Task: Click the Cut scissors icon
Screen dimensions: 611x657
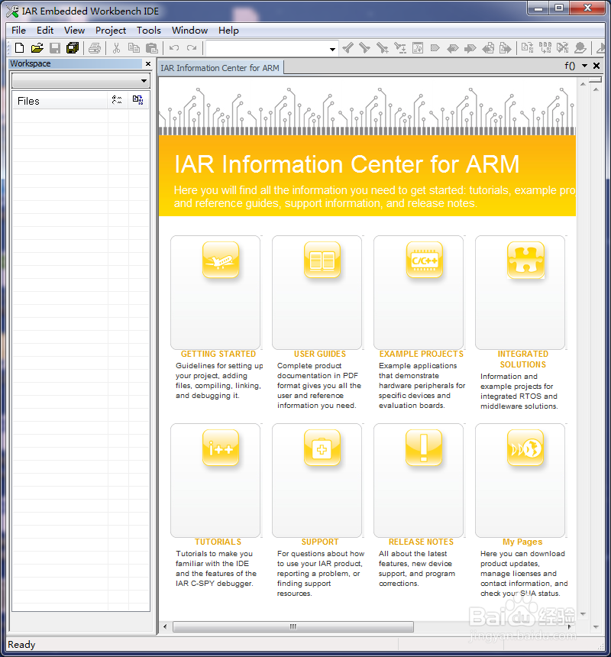Action: [116, 48]
